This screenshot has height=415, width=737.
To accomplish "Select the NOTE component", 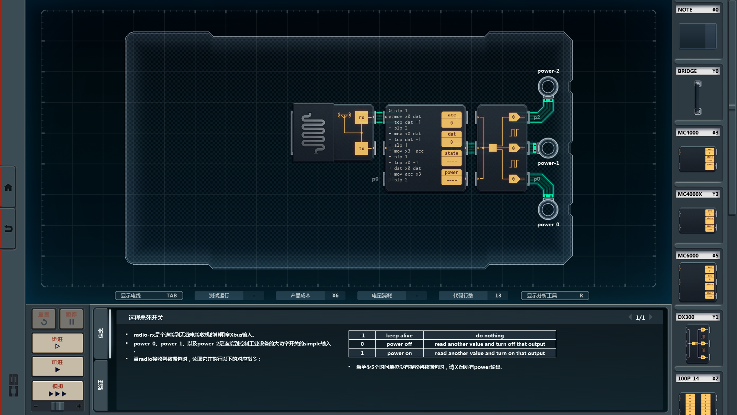I will [x=697, y=36].
